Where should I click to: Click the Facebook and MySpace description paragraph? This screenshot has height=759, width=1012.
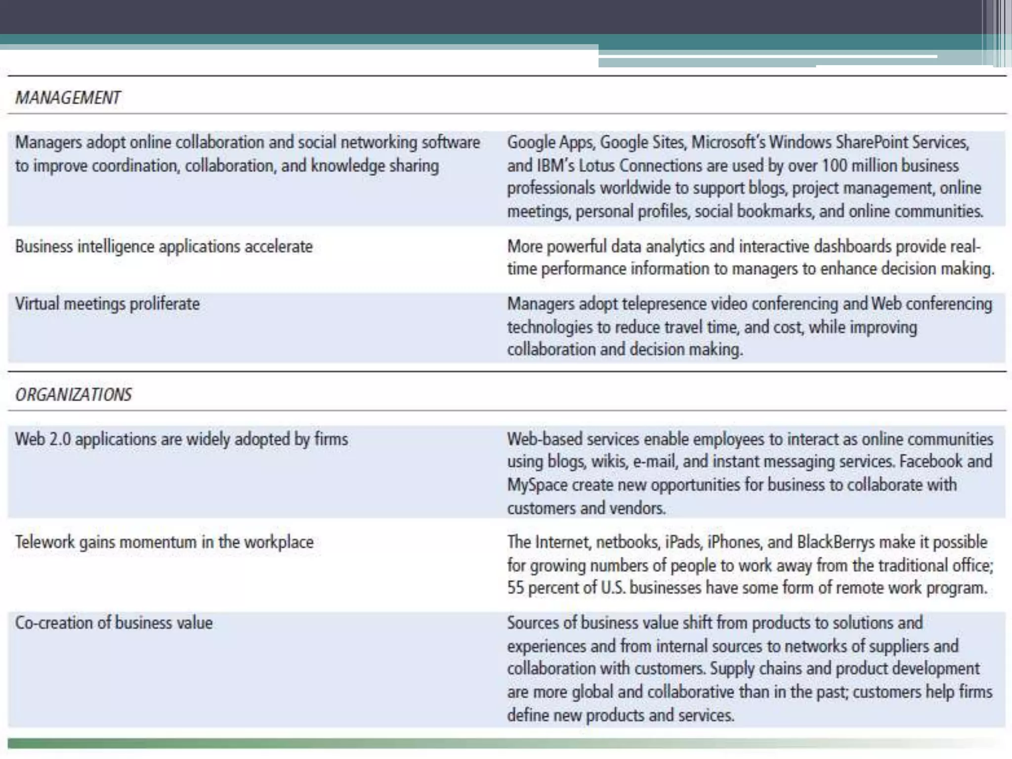pos(749,473)
